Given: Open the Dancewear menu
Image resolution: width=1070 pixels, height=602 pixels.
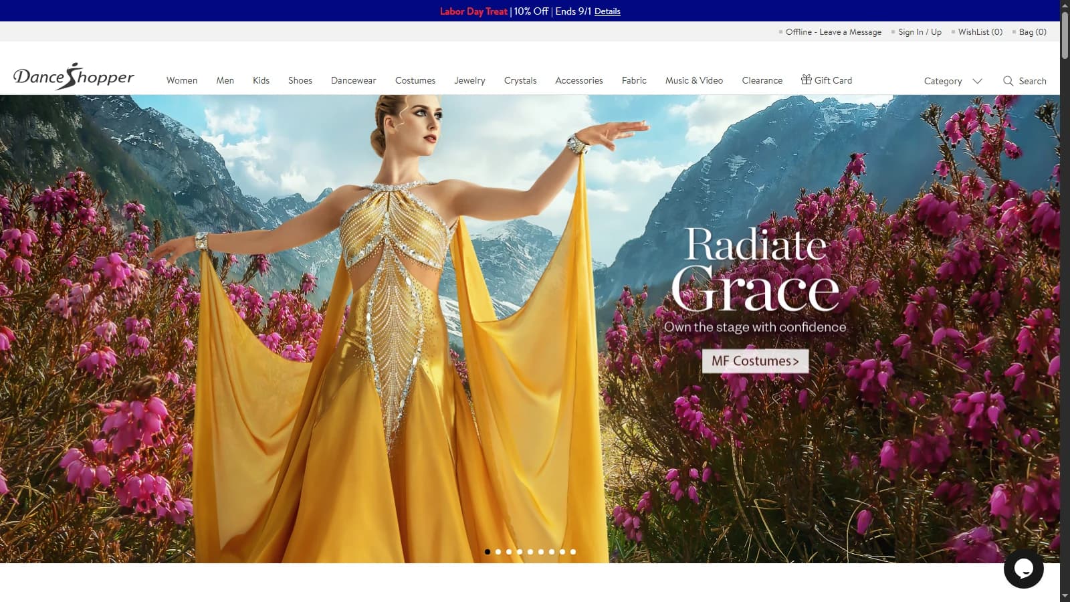Looking at the screenshot, I should tap(353, 80).
